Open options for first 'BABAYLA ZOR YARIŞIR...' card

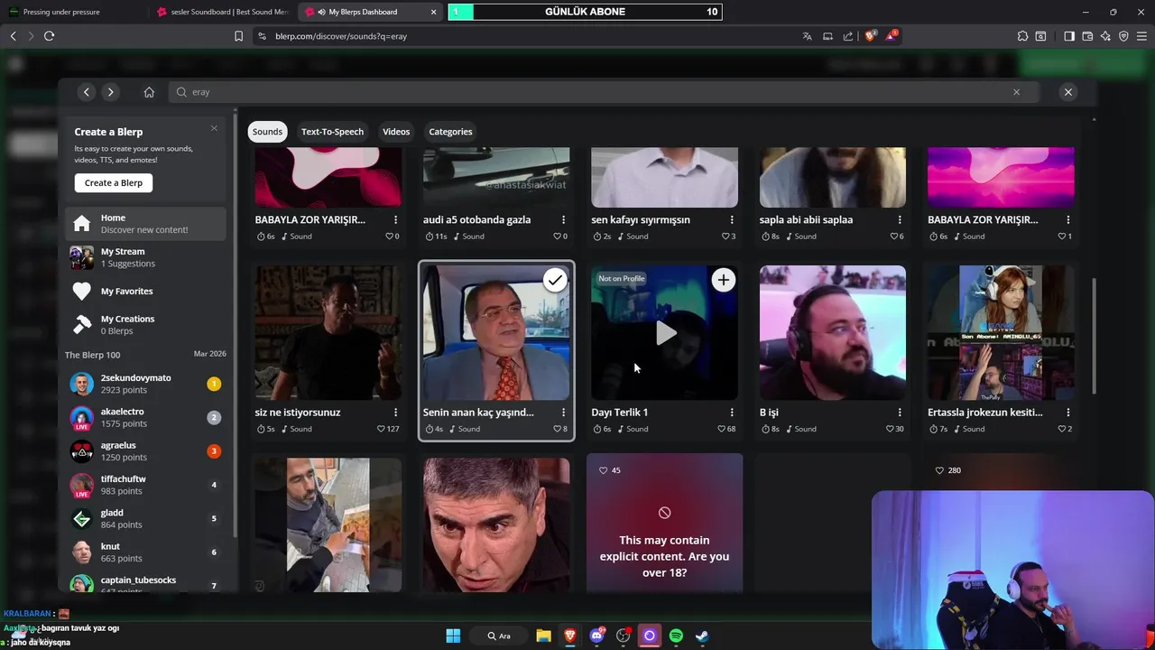click(x=395, y=219)
